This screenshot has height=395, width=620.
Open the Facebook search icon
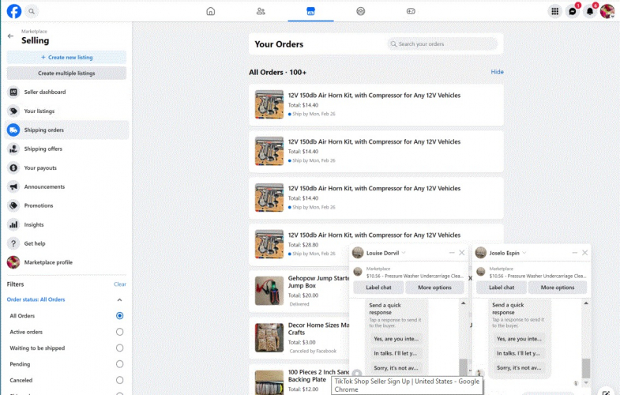[32, 11]
